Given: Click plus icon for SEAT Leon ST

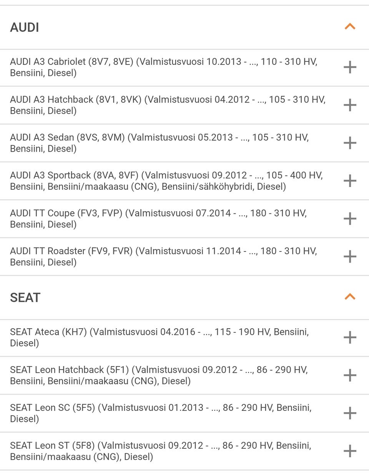Looking at the screenshot, I should (350, 451).
